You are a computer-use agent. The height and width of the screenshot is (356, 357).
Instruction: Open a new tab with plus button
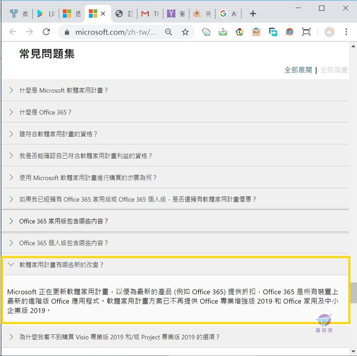[253, 14]
